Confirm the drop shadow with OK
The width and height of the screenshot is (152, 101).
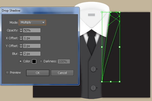pos(38,73)
